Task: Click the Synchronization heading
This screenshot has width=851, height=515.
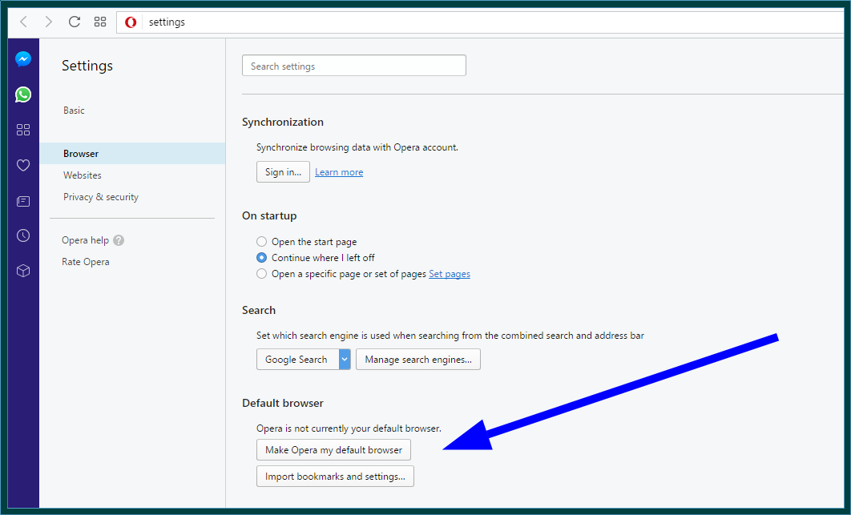Action: click(283, 122)
